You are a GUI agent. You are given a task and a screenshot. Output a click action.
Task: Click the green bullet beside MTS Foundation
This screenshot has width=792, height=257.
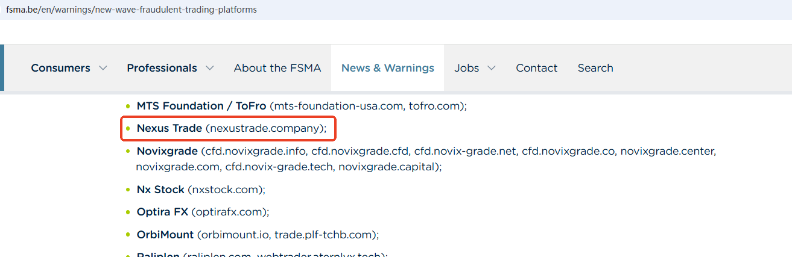click(128, 106)
